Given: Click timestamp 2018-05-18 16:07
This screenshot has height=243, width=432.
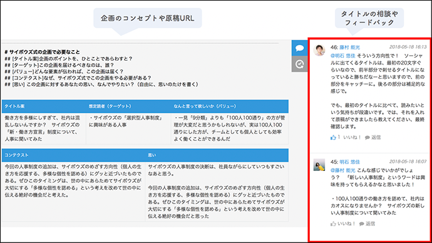Looking at the screenshot, I should point(408,162).
